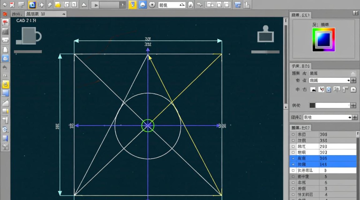Viewport: 360px width, 200px height.
Task: Toggle the blue-highlighted dome icon in top toolbar
Action: tap(143, 5)
